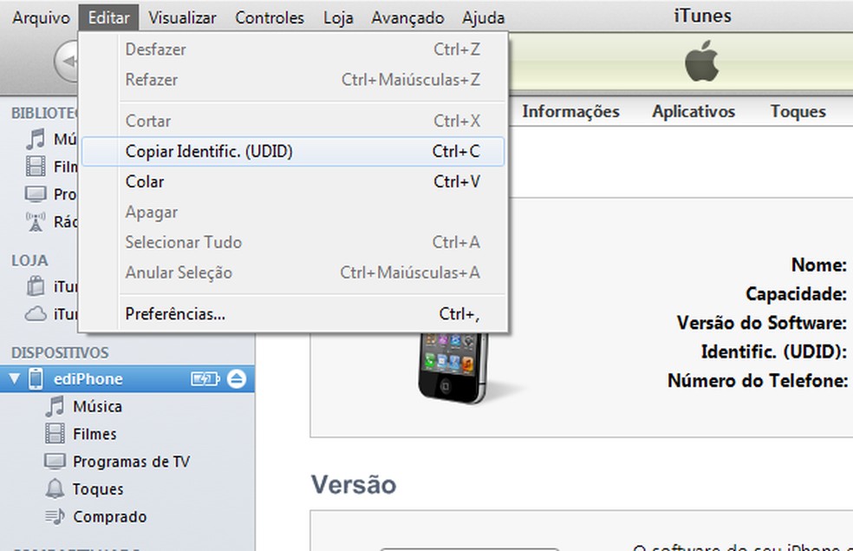Switch to the Informações tab

point(570,112)
